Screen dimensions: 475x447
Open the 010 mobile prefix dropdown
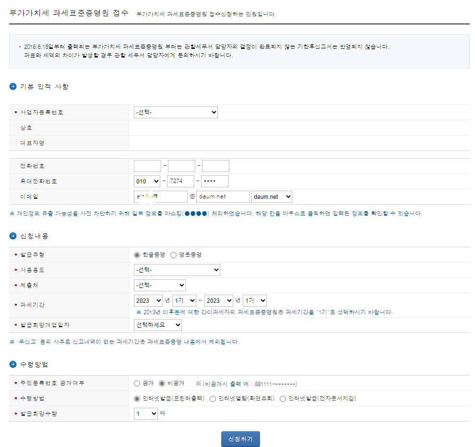(x=145, y=181)
